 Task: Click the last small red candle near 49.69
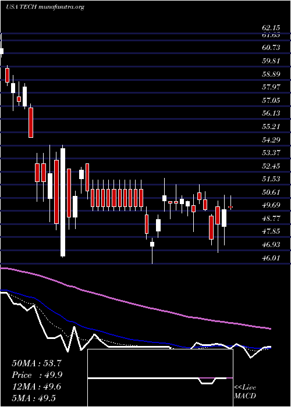tap(230, 207)
